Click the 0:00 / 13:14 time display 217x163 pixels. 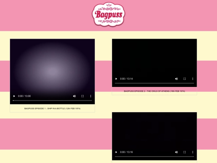coord(126,79)
